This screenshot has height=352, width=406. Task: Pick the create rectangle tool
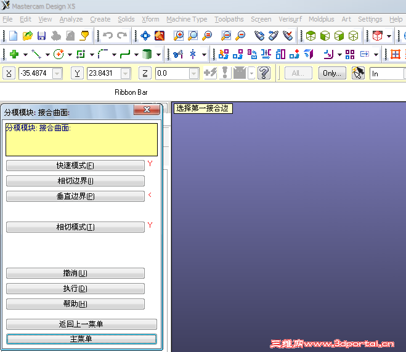(x=81, y=54)
